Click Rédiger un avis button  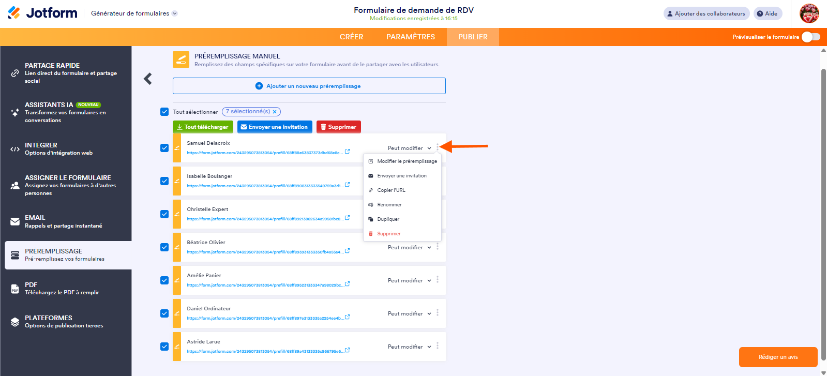pos(778,357)
